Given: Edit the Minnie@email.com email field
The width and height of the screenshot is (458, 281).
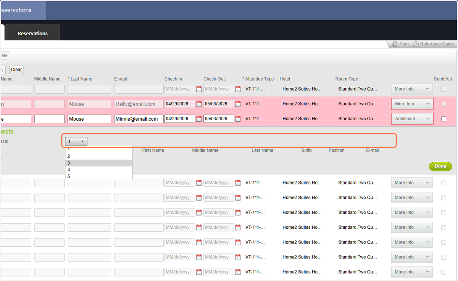Looking at the screenshot, I should coord(139,119).
